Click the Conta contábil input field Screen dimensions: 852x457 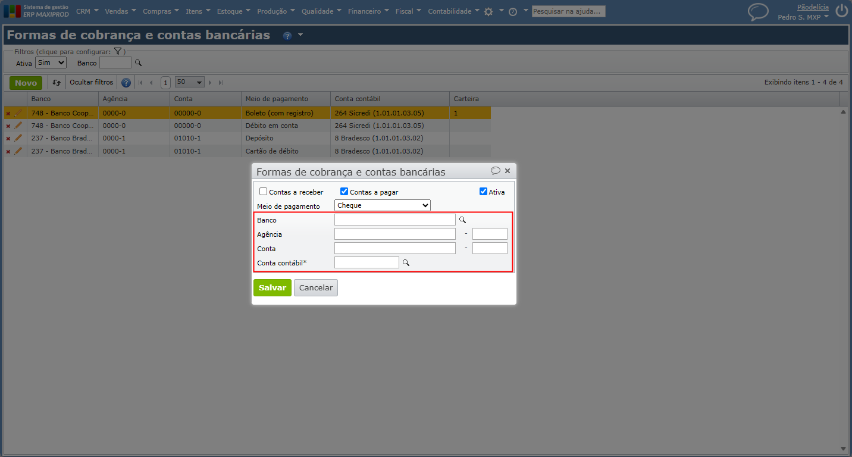367,262
